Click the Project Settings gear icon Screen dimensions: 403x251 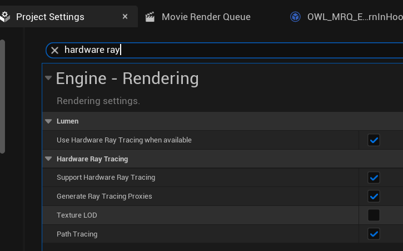[4, 17]
